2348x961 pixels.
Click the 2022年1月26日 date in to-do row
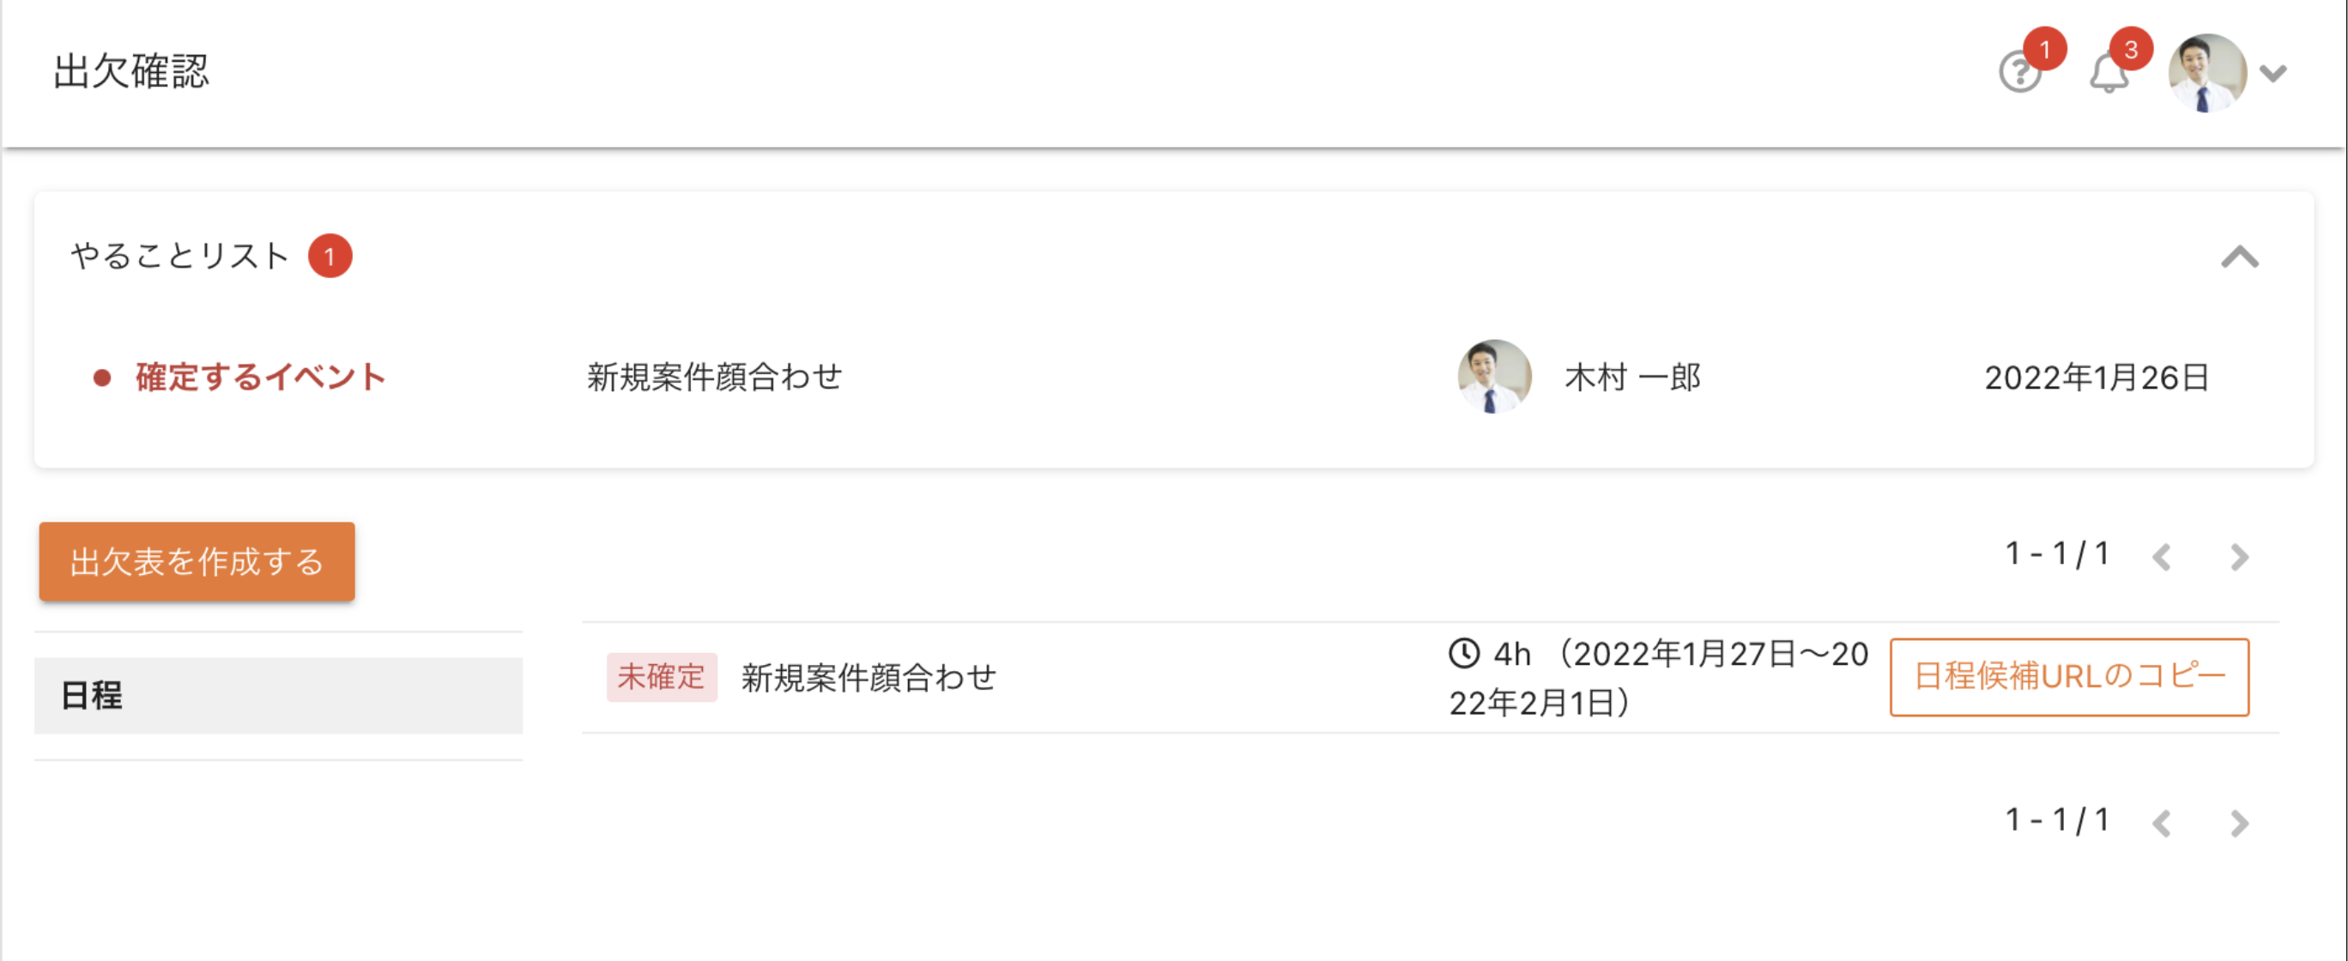pyautogui.click(x=2097, y=378)
